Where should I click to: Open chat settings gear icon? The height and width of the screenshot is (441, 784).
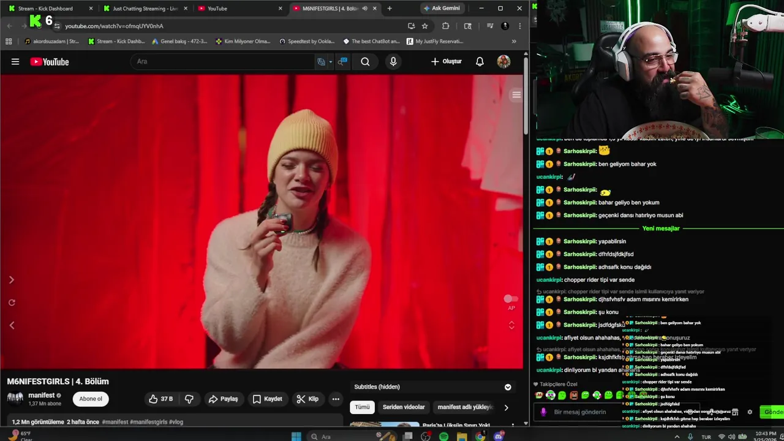pos(750,412)
